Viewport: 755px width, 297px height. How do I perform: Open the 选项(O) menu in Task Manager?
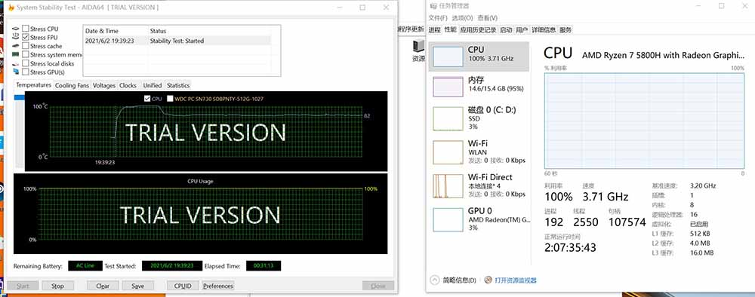coord(462,18)
